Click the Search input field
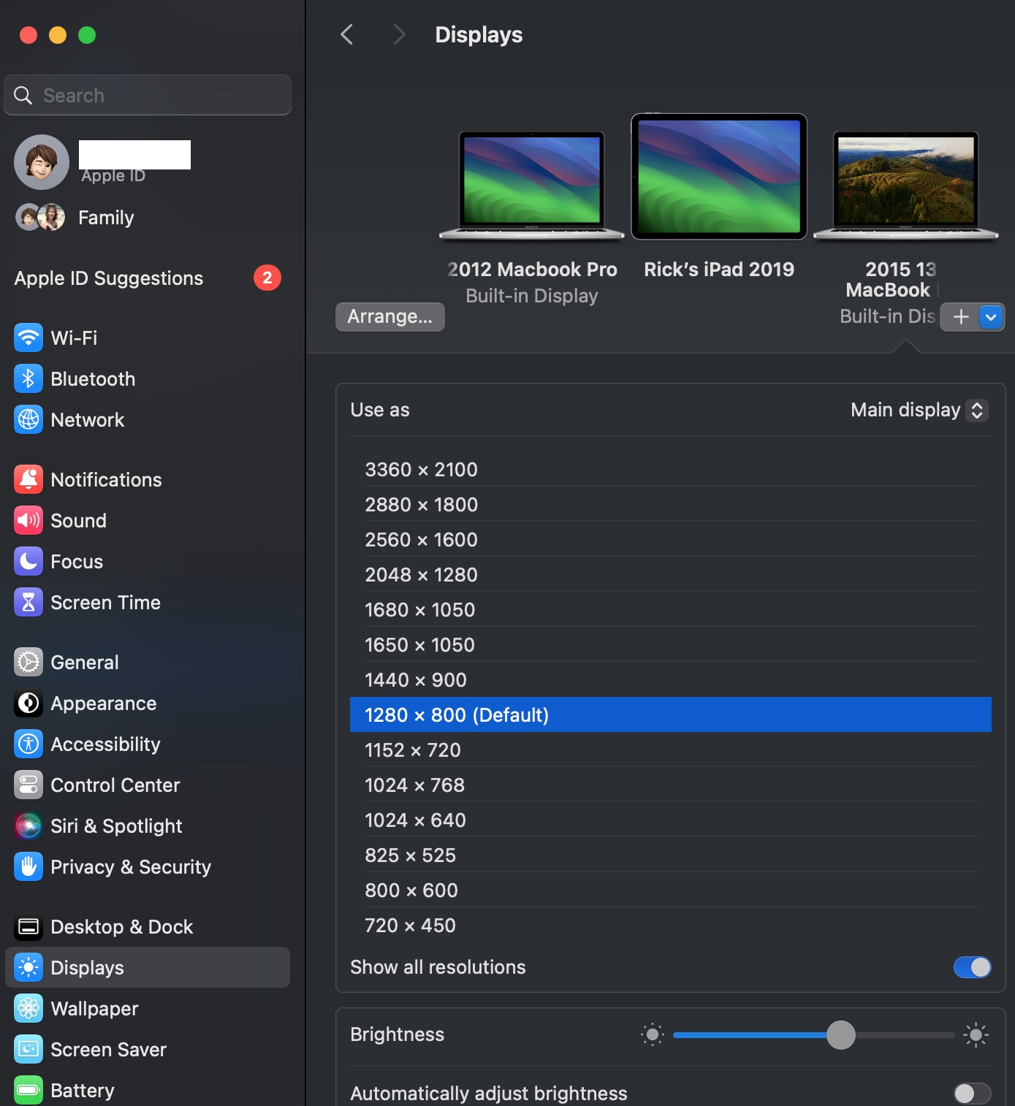Screen dimensions: 1015x1106 [x=148, y=95]
